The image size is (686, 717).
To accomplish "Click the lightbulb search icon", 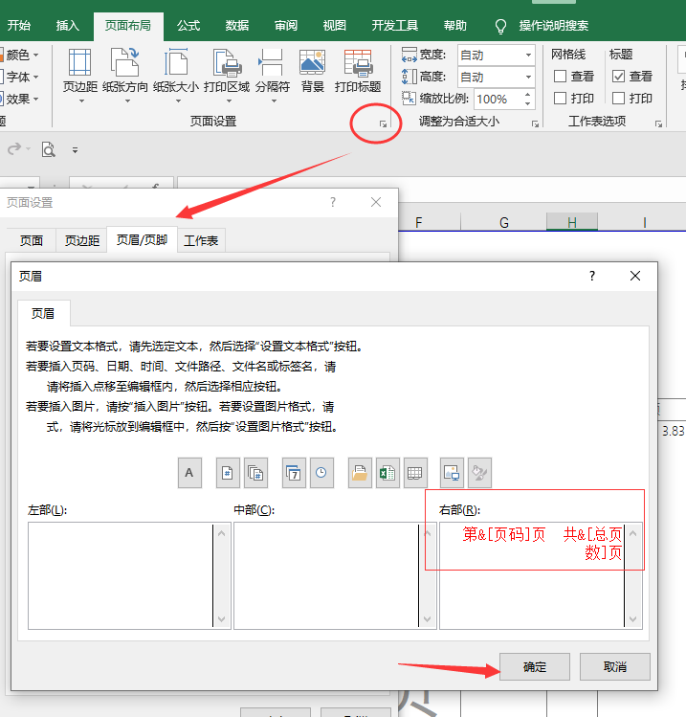I will click(500, 26).
